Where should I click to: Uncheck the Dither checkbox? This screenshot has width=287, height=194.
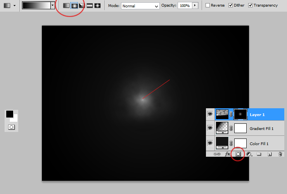coord(231,5)
